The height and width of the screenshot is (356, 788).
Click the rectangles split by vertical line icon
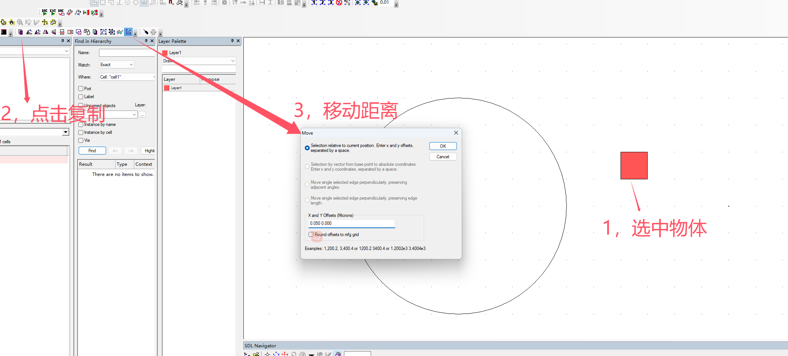coord(70,32)
